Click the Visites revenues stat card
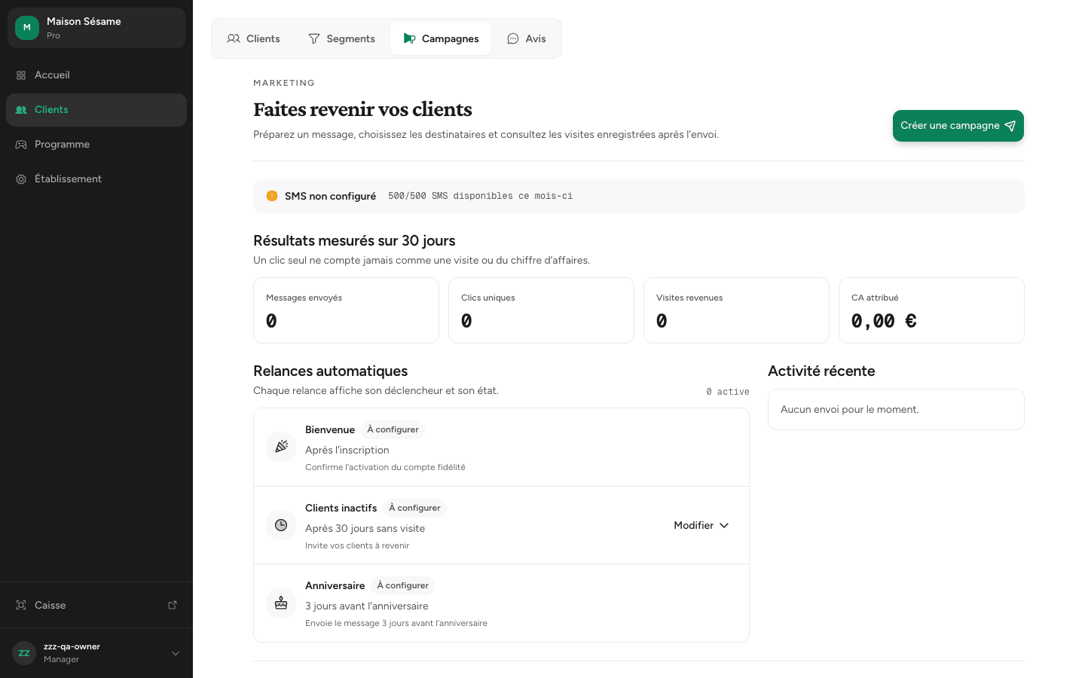 click(x=736, y=310)
